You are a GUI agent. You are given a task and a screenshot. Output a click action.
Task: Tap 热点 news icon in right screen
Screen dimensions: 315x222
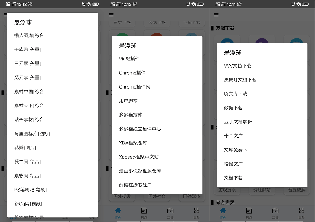249,210
